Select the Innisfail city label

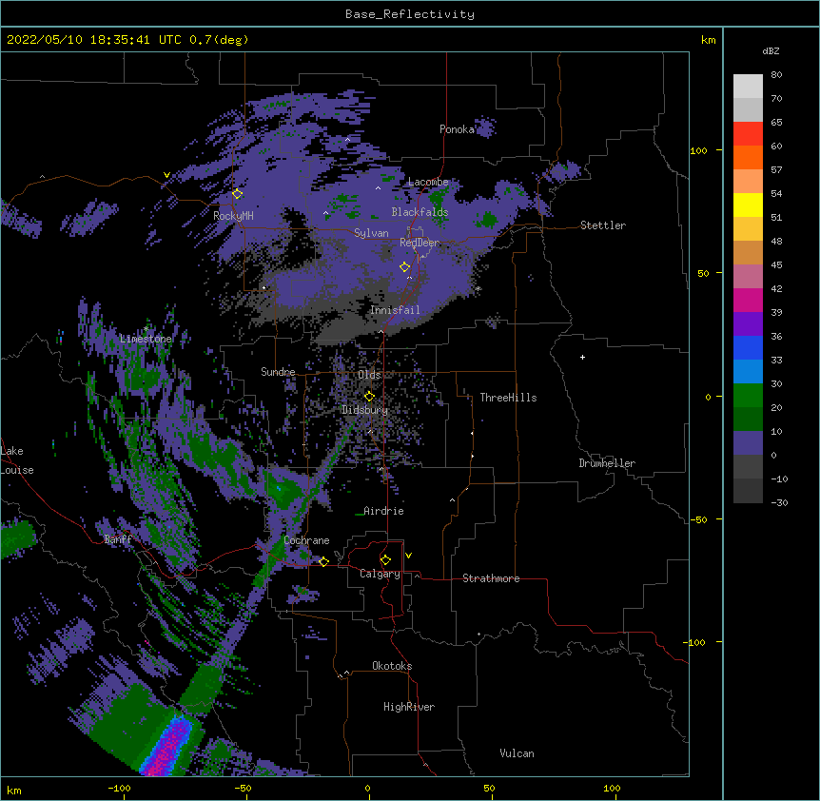pyautogui.click(x=395, y=310)
